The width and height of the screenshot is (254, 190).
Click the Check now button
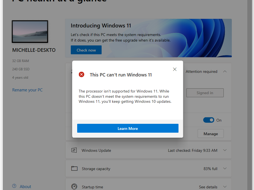point(86,50)
